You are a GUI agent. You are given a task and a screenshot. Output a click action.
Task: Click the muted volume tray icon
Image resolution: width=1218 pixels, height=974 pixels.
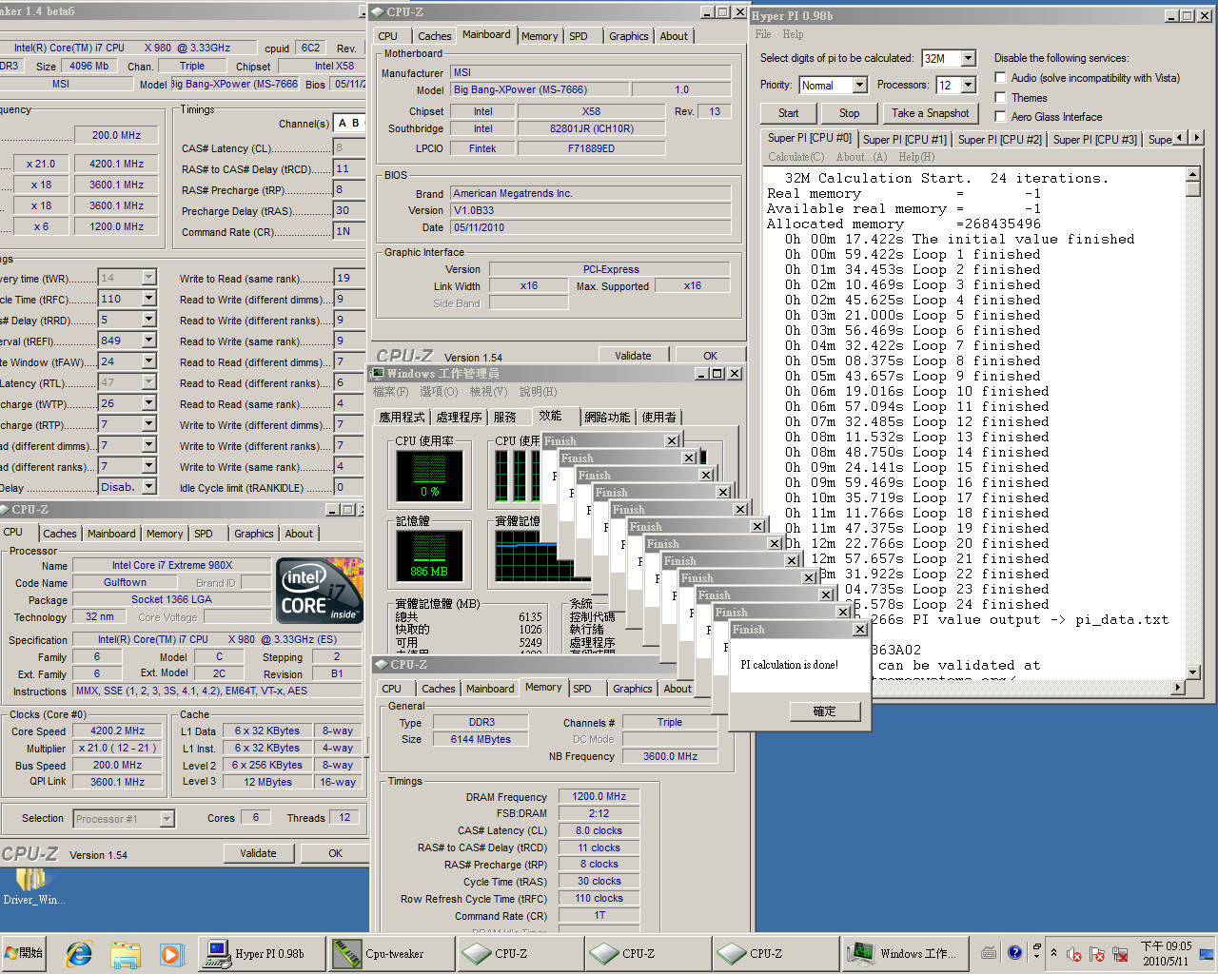pos(1073,954)
